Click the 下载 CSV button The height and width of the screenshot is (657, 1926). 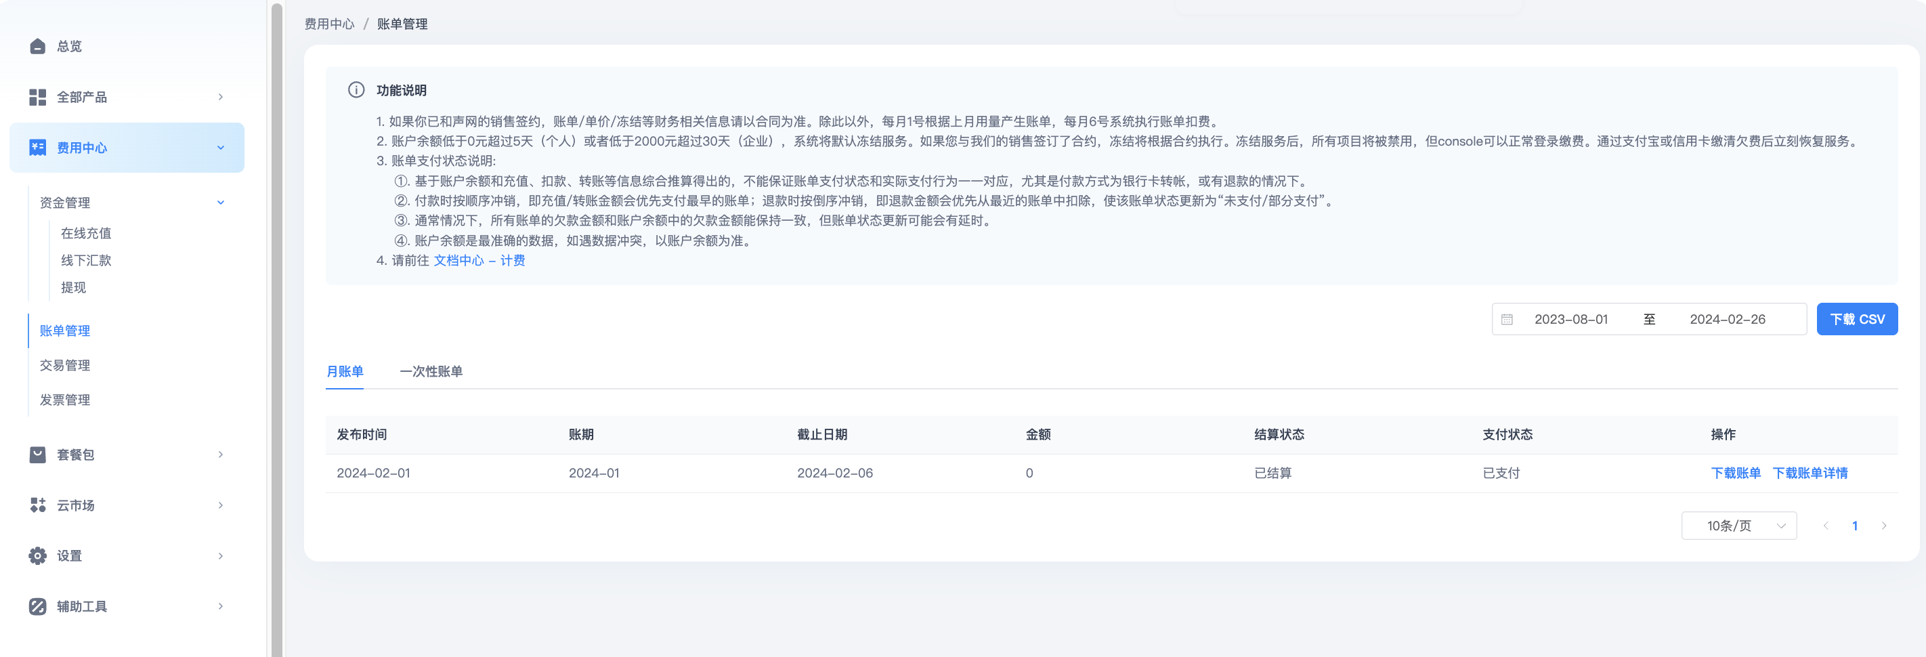click(1857, 319)
